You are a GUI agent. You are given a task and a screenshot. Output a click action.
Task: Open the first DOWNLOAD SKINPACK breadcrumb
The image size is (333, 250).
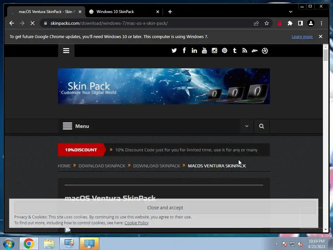point(102,166)
